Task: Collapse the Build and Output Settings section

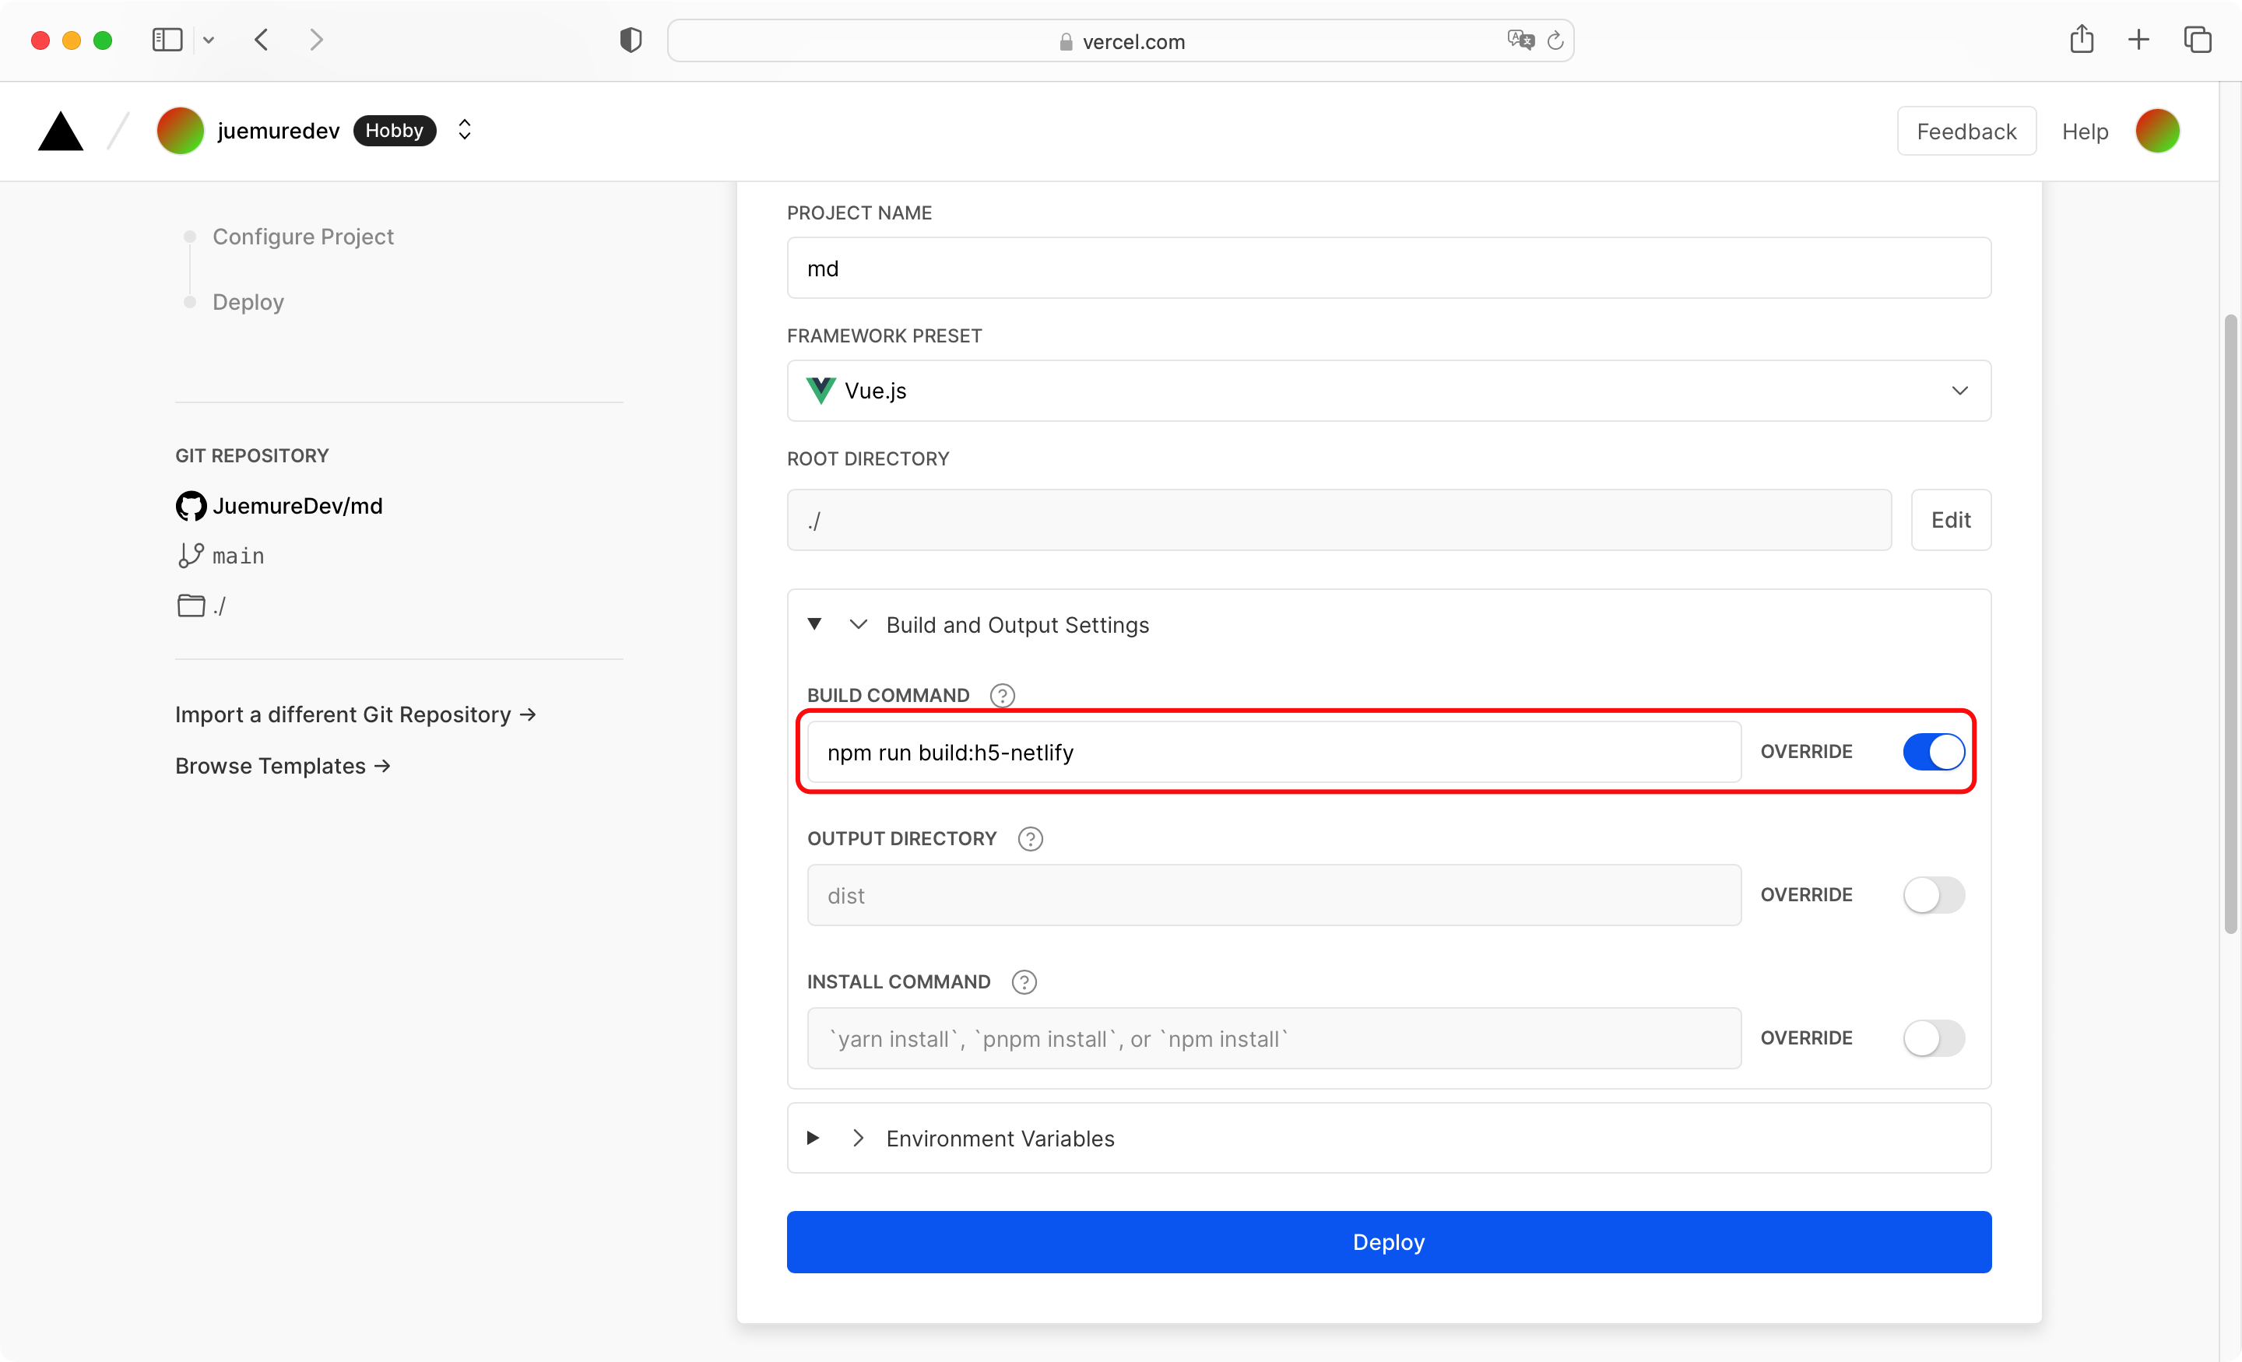Action: (x=1017, y=625)
